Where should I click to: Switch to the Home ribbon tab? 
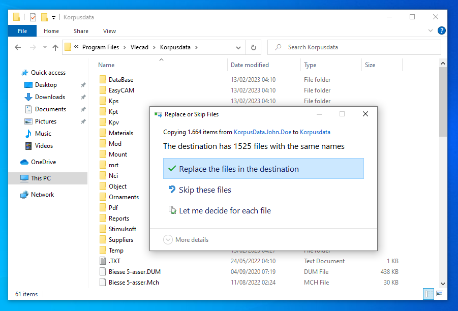tap(51, 31)
